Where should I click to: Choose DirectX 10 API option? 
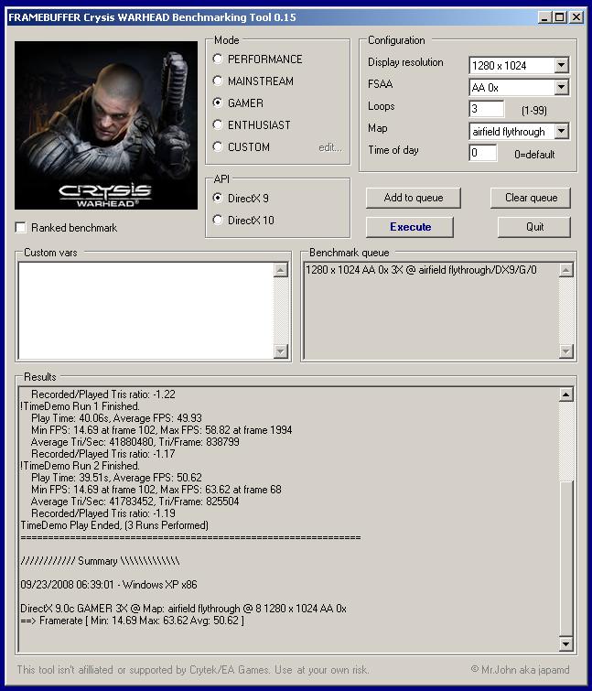[x=218, y=220]
